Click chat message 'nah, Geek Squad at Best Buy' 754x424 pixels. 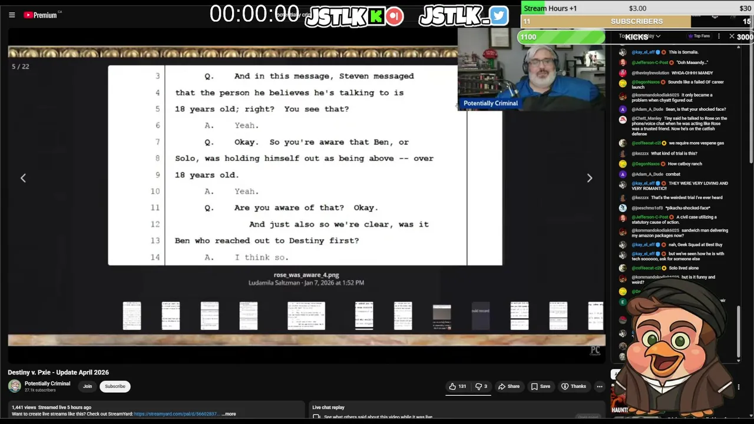click(695, 244)
